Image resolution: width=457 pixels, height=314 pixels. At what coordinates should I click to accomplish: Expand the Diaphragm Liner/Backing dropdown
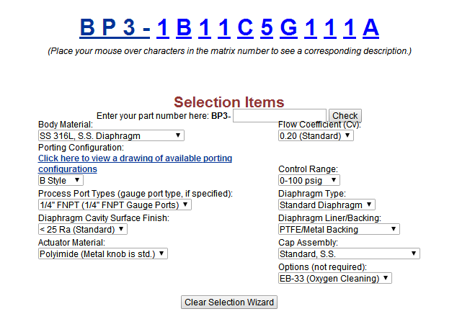click(x=339, y=229)
